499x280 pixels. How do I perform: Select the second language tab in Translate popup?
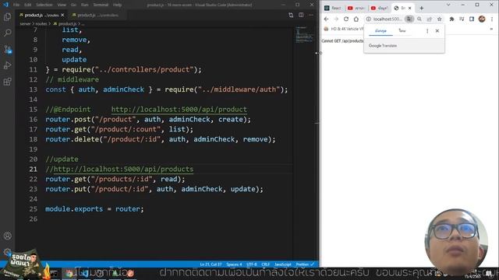pyautogui.click(x=402, y=31)
